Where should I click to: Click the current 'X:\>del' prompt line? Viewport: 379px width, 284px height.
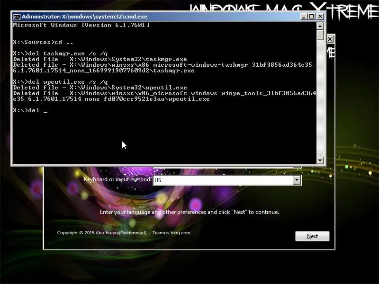(x=30, y=110)
